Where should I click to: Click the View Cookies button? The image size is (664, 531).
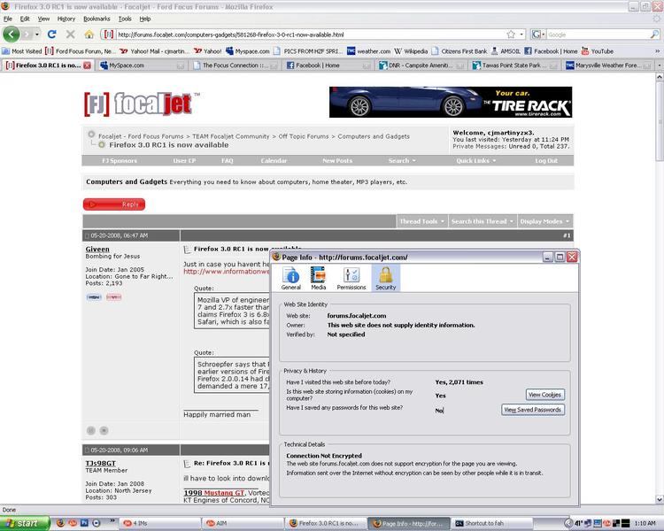544,395
